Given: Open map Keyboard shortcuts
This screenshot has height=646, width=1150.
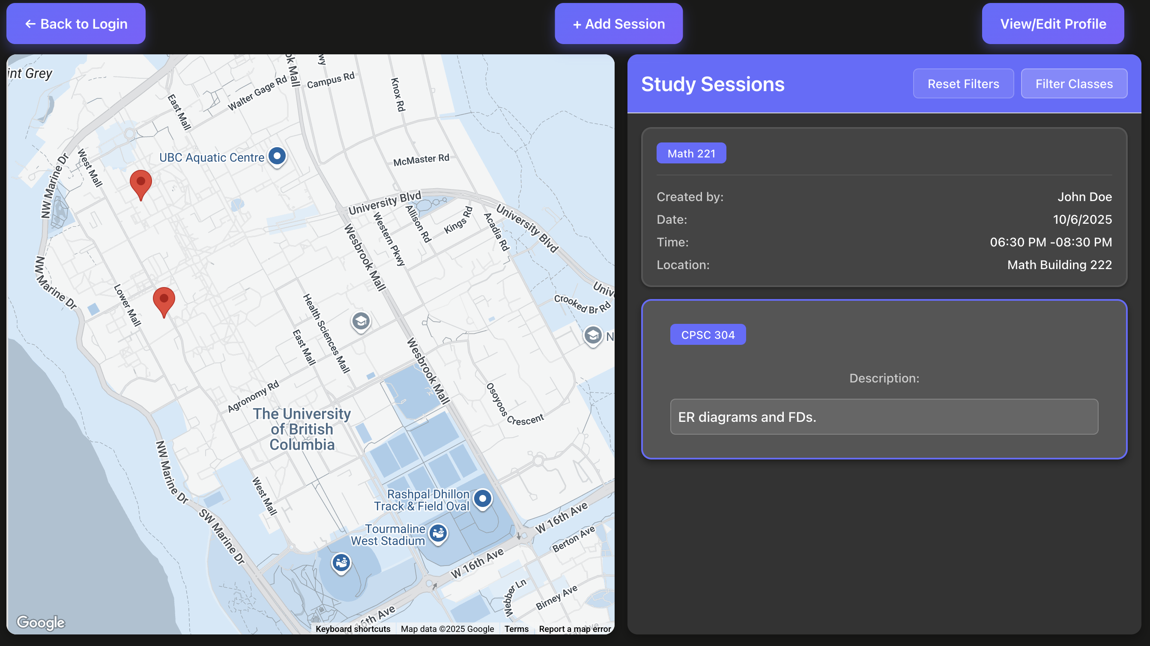Looking at the screenshot, I should click(x=352, y=628).
